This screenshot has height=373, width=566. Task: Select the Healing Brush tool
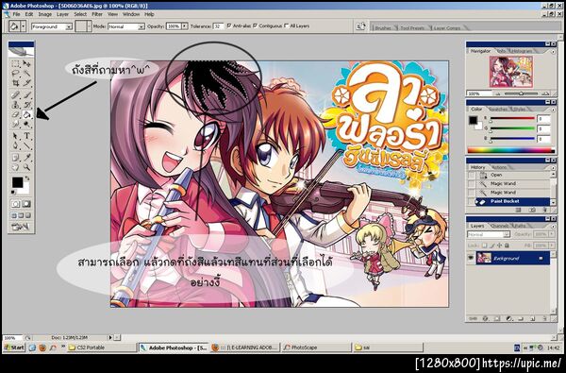coord(15,95)
